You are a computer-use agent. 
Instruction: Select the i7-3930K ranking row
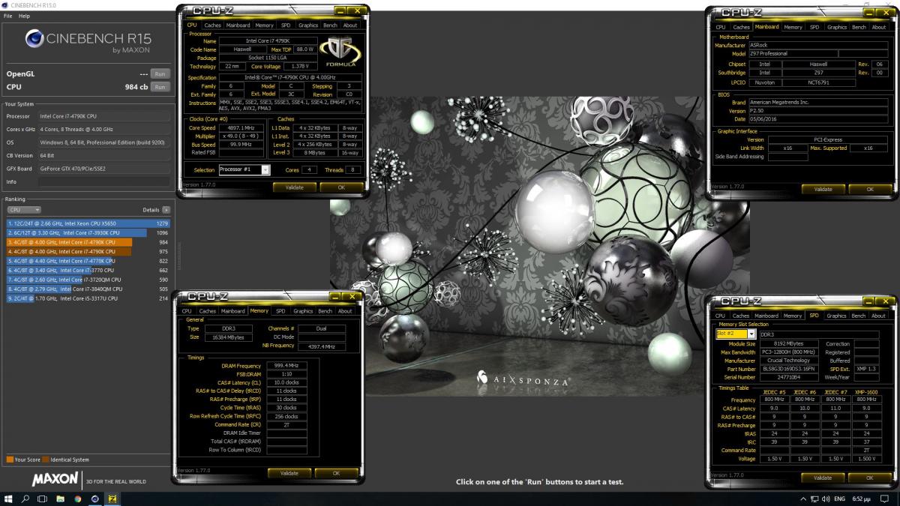(88, 233)
